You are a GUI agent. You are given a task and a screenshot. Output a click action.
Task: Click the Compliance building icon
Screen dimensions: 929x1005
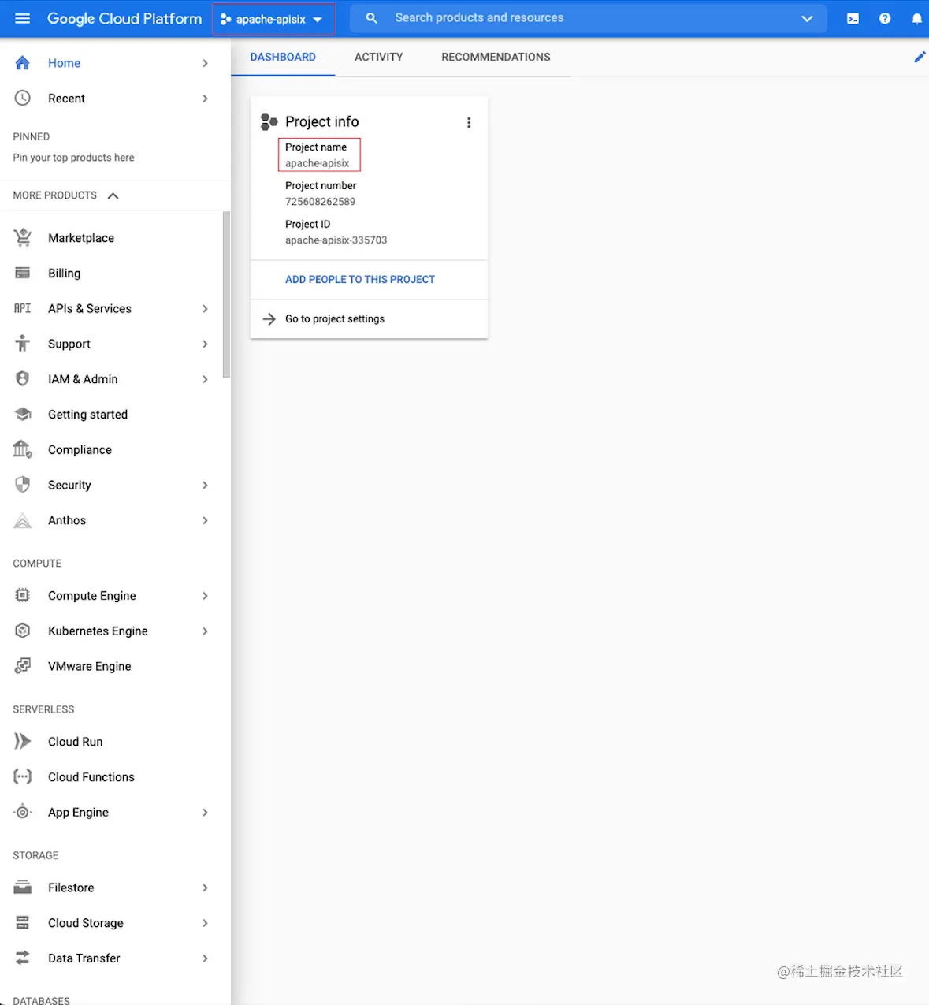pos(23,449)
